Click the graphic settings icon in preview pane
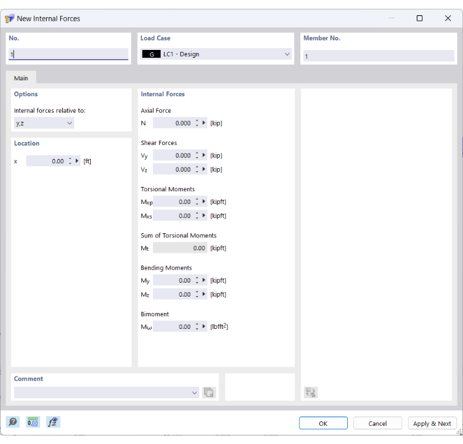 311,392
